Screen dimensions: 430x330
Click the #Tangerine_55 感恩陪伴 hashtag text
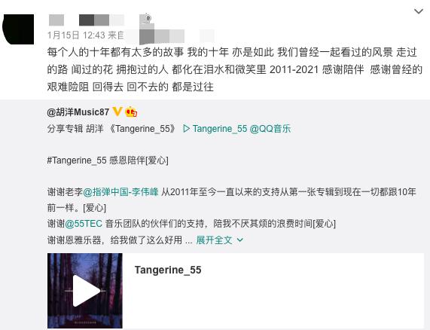pos(108,160)
